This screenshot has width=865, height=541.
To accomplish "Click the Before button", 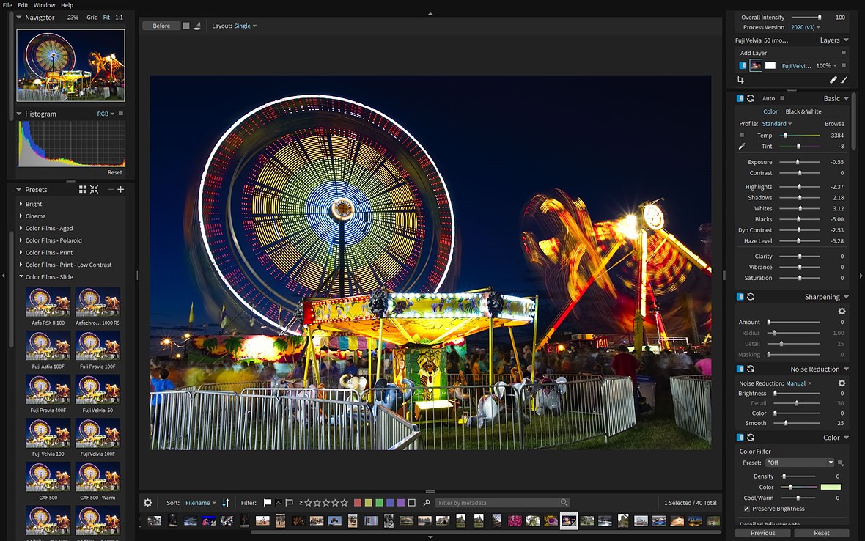I will click(161, 26).
